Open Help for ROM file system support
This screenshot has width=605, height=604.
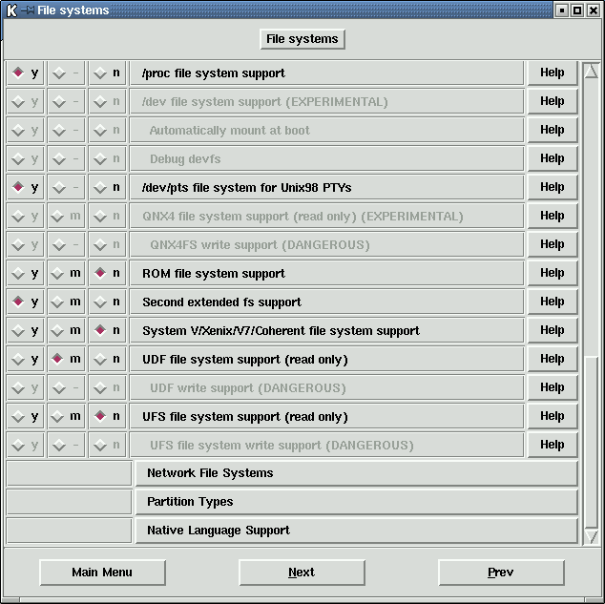point(553,273)
